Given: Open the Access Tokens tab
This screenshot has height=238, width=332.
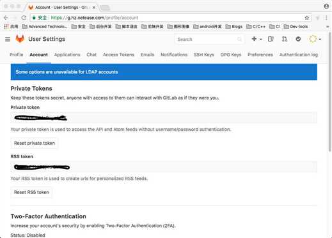Looking at the screenshot, I should pos(118,55).
